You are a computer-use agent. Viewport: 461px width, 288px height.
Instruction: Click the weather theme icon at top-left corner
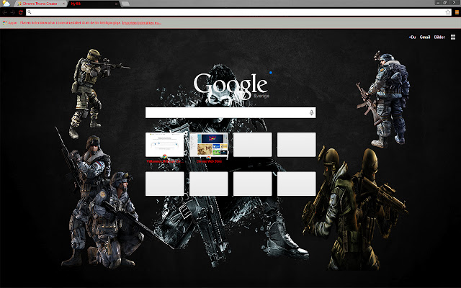click(x=6, y=4)
